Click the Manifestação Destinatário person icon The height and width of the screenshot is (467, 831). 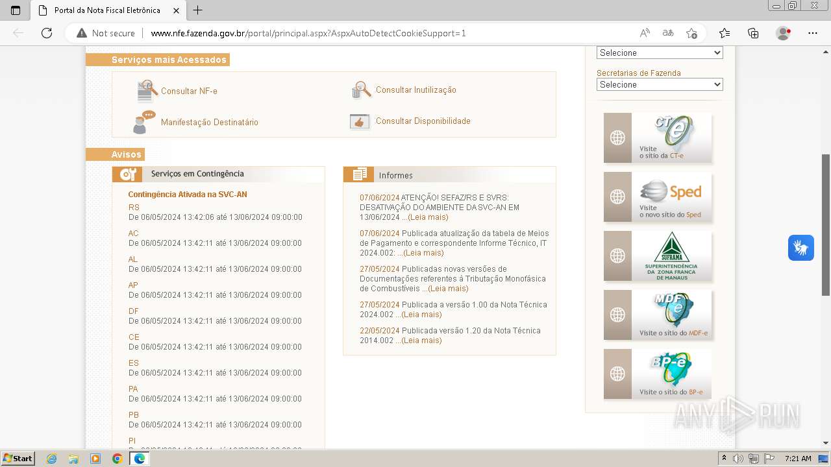tap(144, 122)
